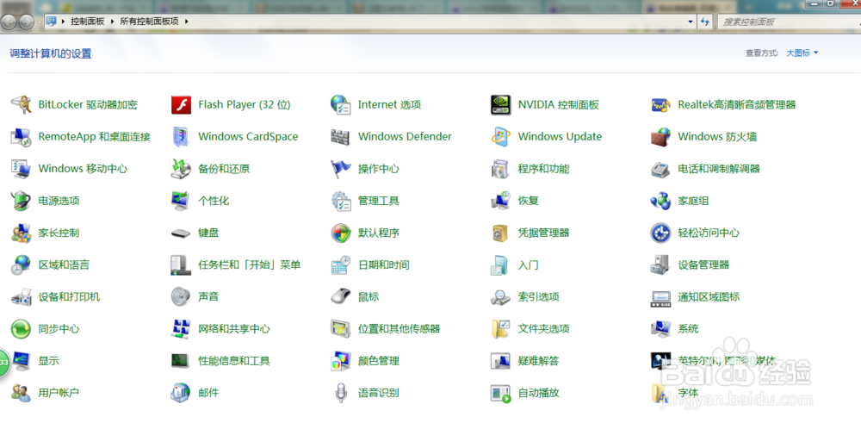Launch NVIDIA 控制面板 icon
Screen dimensions: 861x429
[x=501, y=104]
